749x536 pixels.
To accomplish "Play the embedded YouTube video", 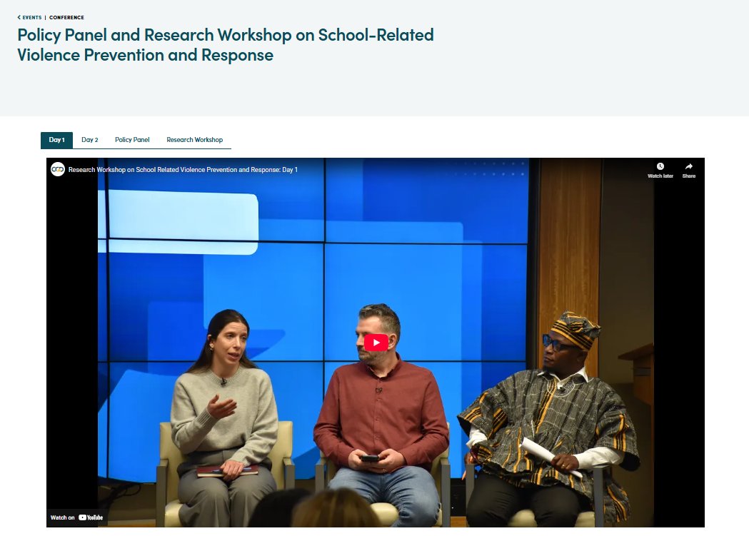I will [376, 342].
